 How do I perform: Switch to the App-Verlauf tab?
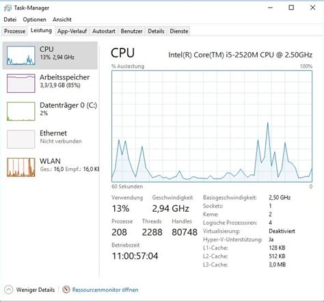coord(72,31)
